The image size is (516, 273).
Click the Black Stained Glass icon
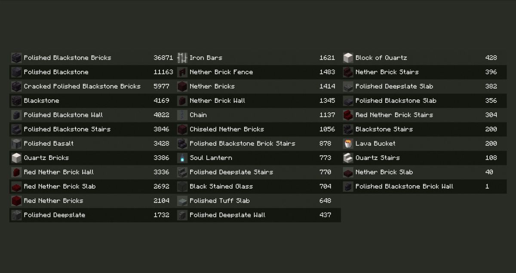coord(182,187)
